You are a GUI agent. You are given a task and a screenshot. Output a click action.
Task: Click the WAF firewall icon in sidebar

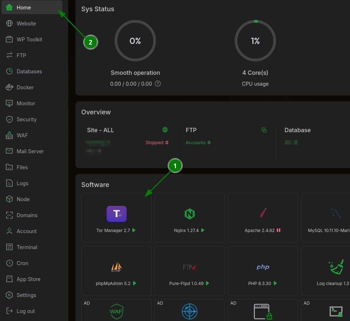pos(9,135)
